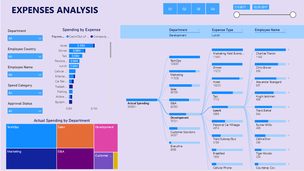Expand Chris Brown node with plus icon
304x171 pixels.
coord(289,64)
